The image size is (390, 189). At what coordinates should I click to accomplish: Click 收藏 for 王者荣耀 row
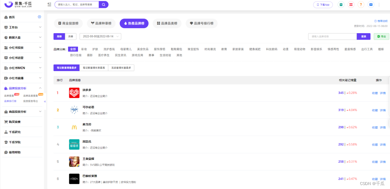click(374, 162)
